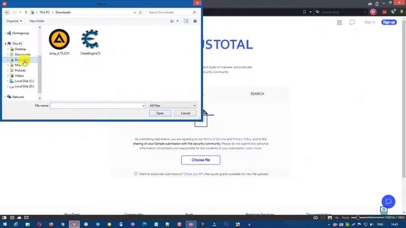
Task: Select the aimp_4.70.2251 file
Action: [59, 42]
